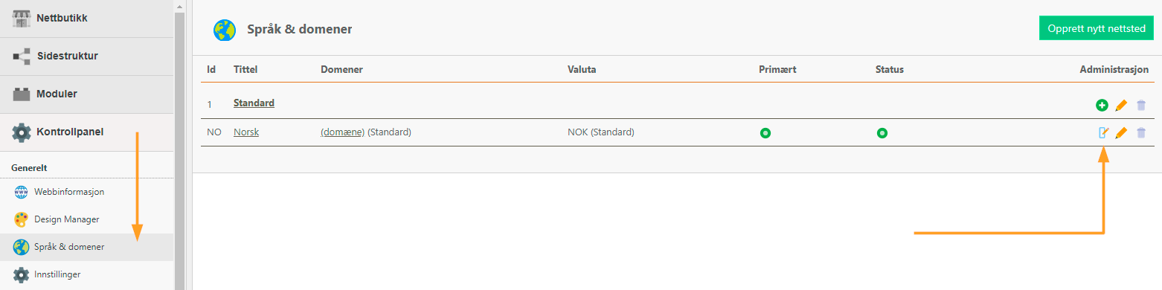1162x290 pixels.
Task: Open the Norsk language link
Action: point(246,132)
